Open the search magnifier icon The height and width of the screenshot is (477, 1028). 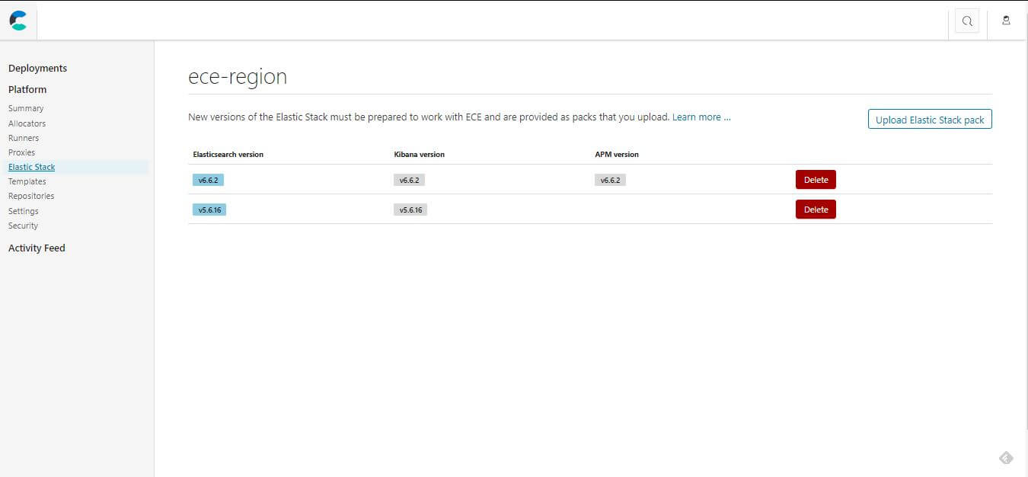(966, 21)
